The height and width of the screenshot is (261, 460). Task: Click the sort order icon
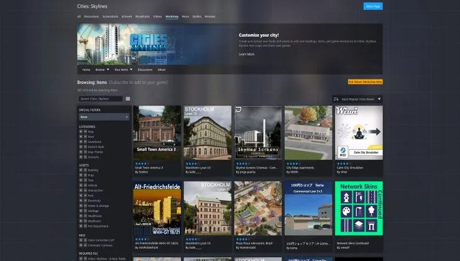pyautogui.click(x=336, y=99)
